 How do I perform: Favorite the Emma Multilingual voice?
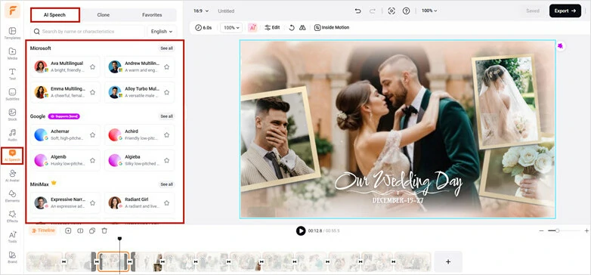pos(92,92)
